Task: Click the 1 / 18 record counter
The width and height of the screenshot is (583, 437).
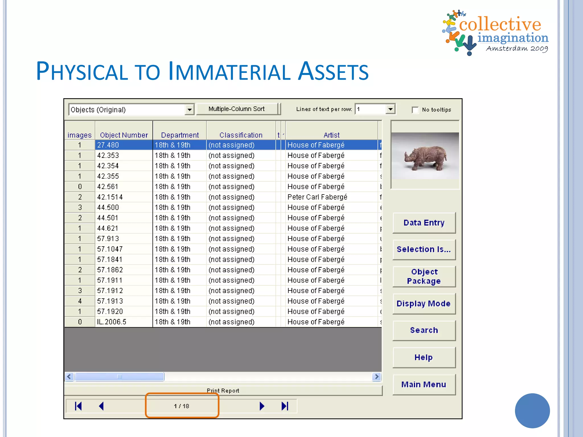Action: pos(182,406)
